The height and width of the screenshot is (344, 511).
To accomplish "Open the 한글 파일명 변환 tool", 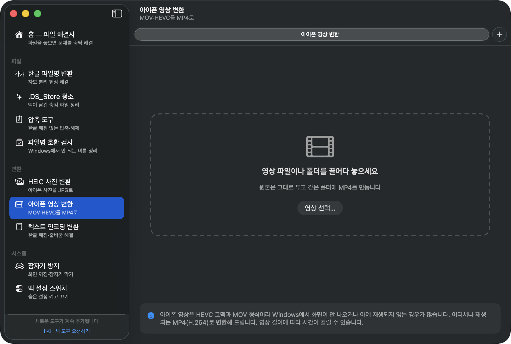I will coord(67,77).
